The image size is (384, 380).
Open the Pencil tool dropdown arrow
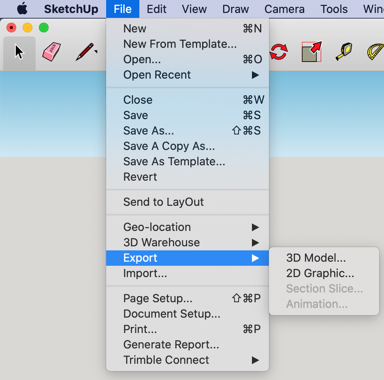[x=96, y=51]
